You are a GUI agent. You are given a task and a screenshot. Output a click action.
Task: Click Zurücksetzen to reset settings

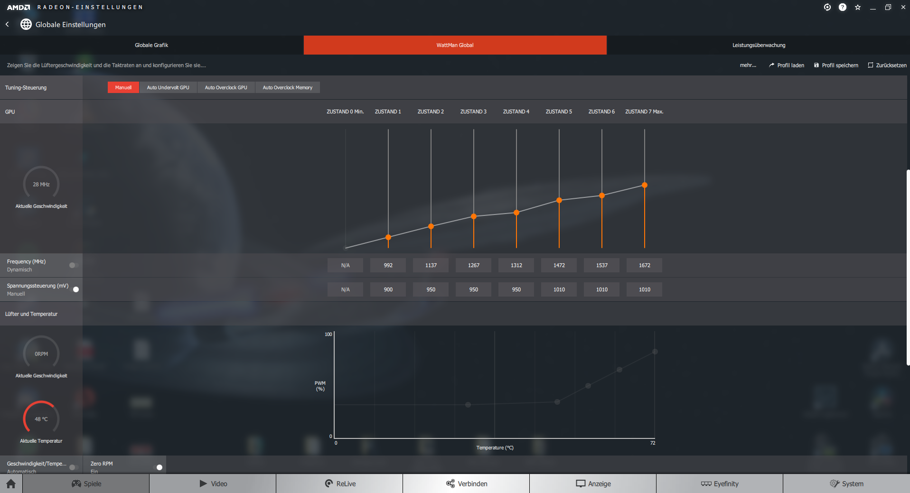tap(887, 65)
